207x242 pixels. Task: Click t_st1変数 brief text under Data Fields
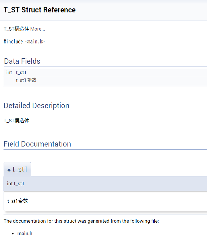point(26,80)
